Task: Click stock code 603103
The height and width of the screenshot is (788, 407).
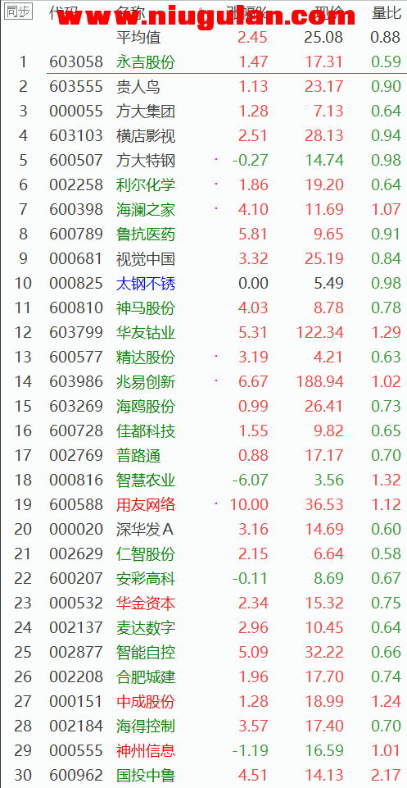Action: [x=76, y=135]
